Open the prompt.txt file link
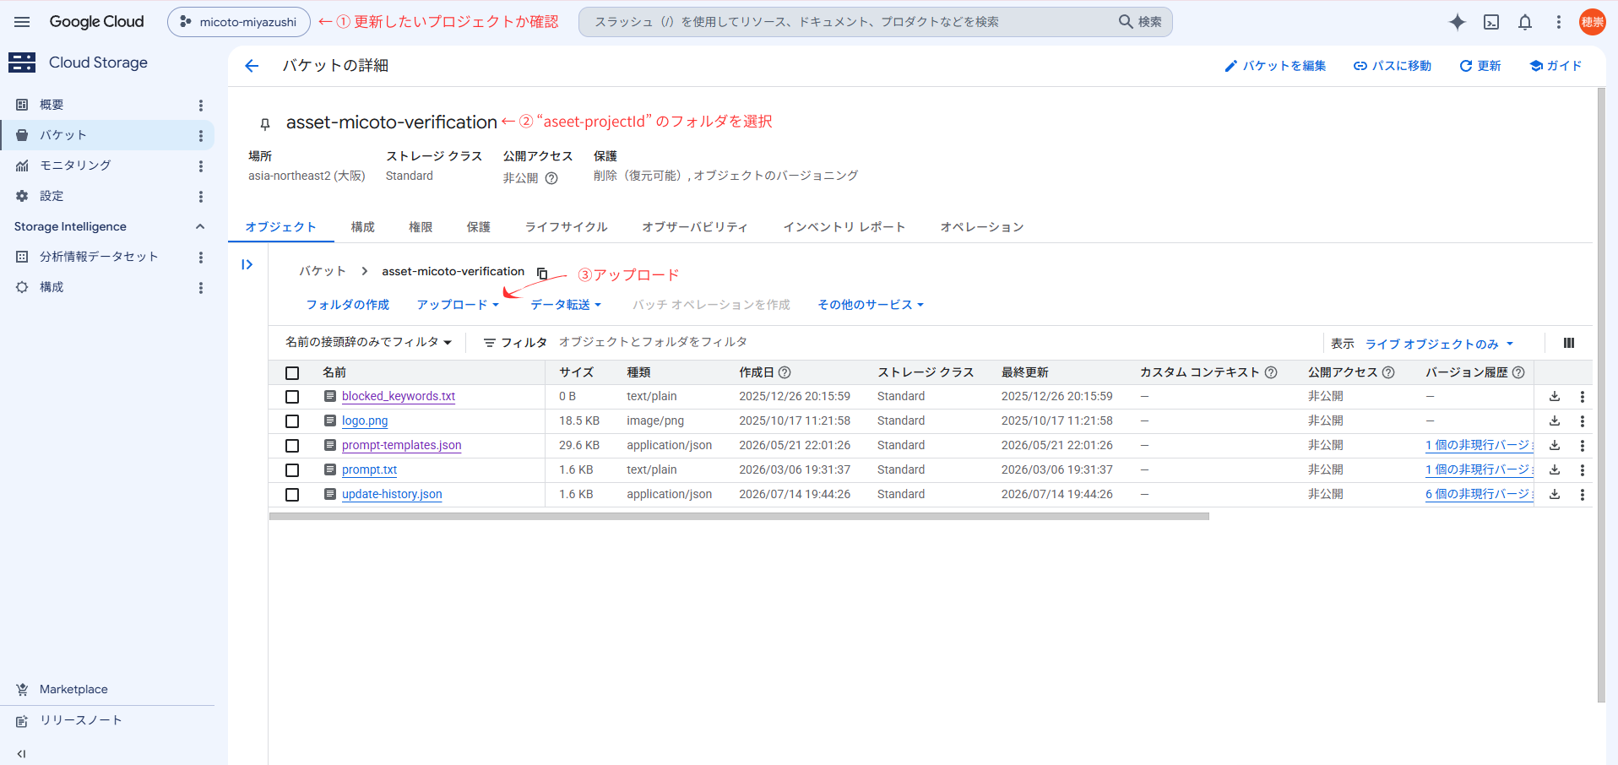Viewport: 1618px width, 765px height. [x=369, y=469]
